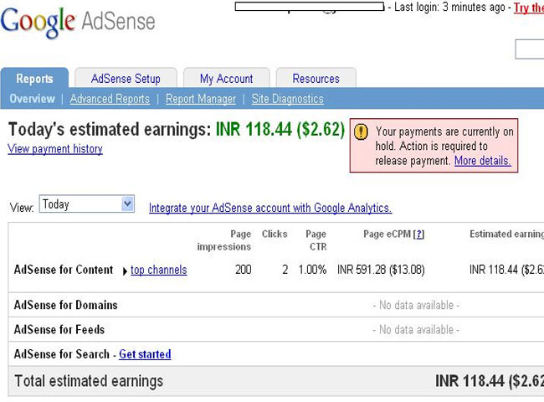Switch to the Reports tab
Viewport: 544px width, 402px height.
[34, 79]
